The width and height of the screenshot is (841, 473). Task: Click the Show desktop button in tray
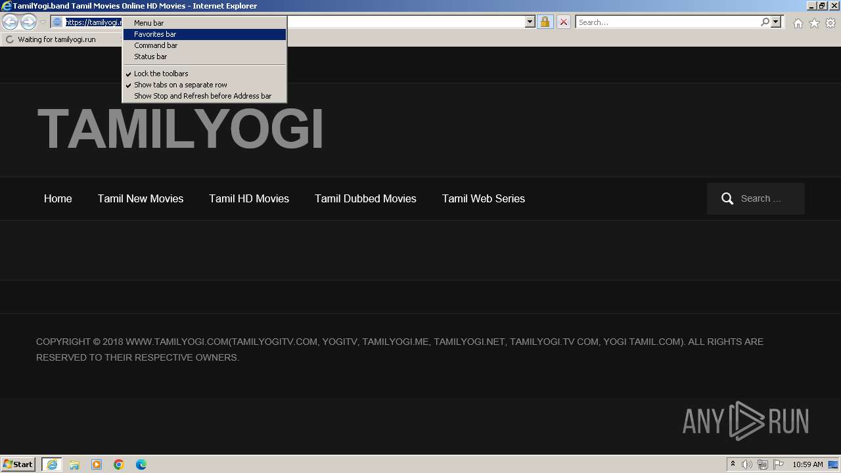pyautogui.click(x=834, y=464)
